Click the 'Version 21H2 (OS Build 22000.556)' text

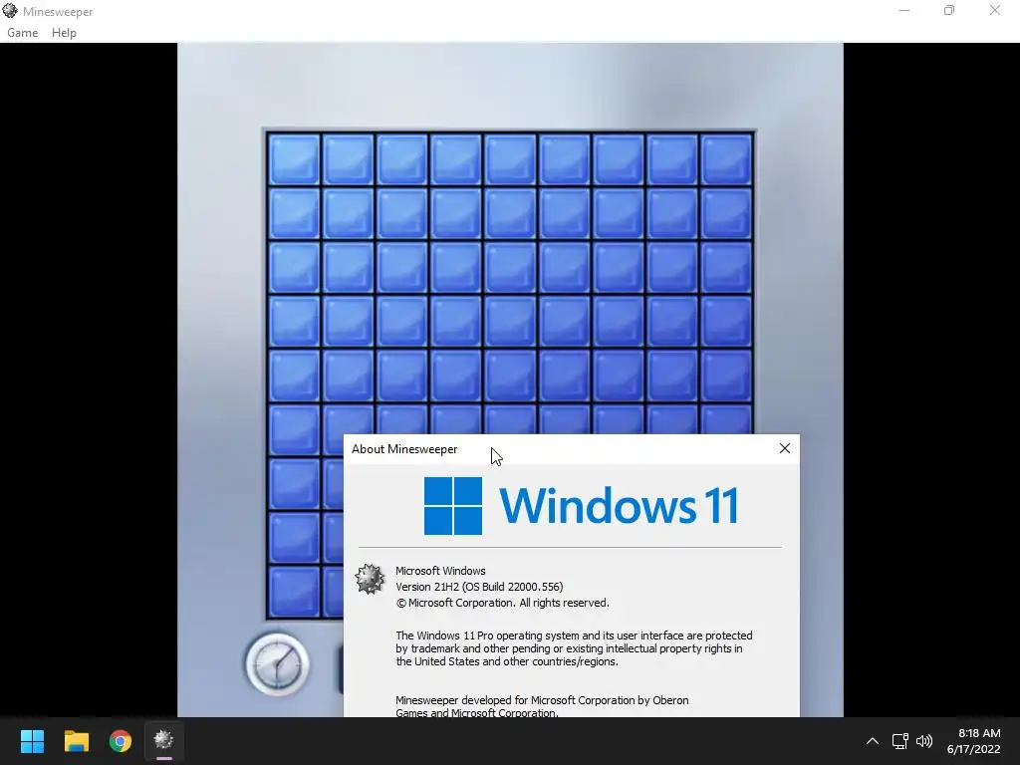479,587
